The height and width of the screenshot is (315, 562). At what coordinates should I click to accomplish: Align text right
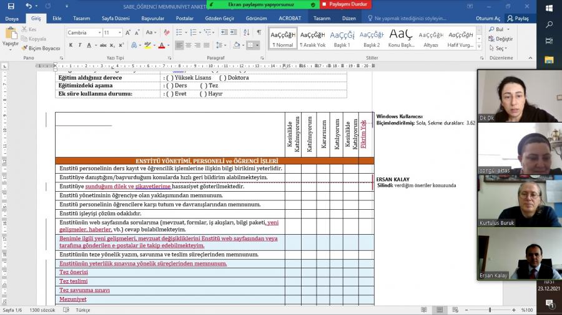click(x=197, y=45)
